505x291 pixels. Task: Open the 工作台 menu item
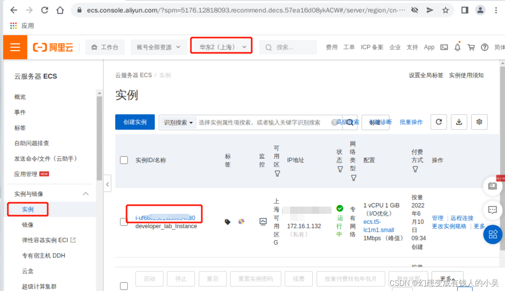[105, 47]
